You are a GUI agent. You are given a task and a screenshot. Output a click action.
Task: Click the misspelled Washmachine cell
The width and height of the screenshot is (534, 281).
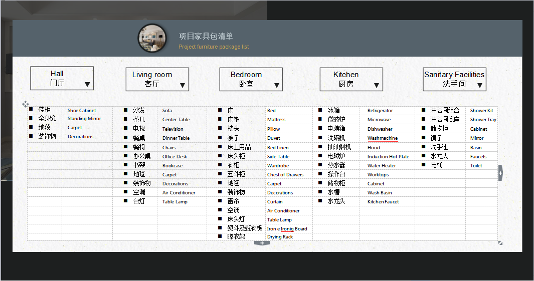382,138
